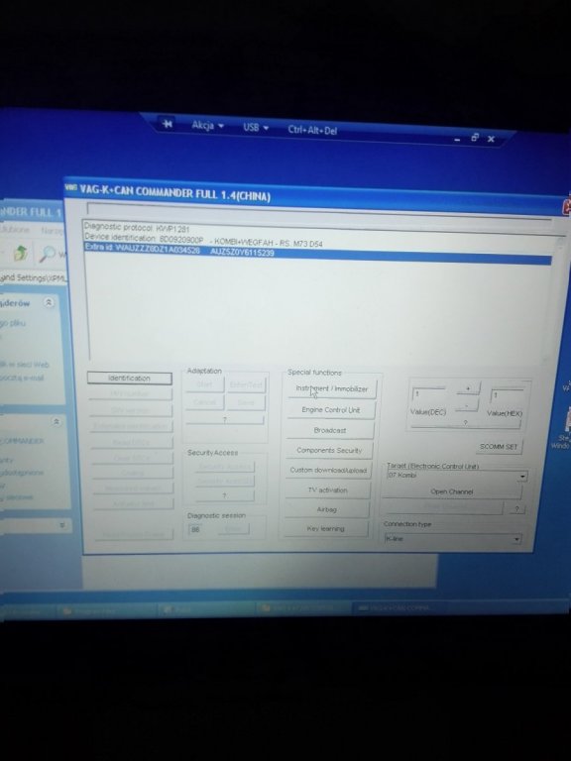
Task: Click the VAG app icon in title bar
Action: coord(71,188)
